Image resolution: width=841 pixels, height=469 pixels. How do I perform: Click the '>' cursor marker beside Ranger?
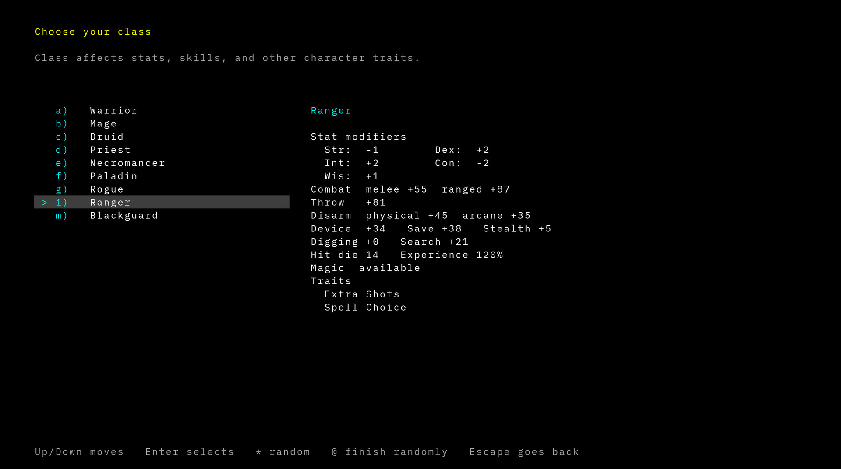[44, 203]
